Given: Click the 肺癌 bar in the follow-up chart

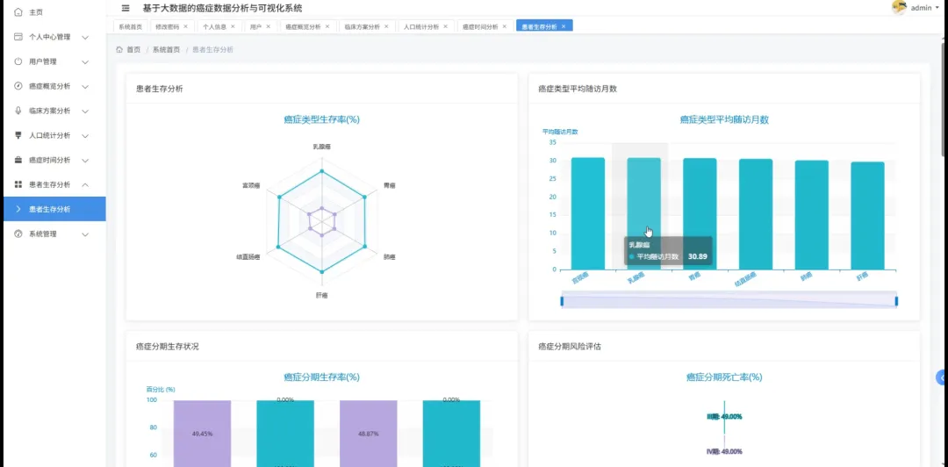Looking at the screenshot, I should [811, 215].
